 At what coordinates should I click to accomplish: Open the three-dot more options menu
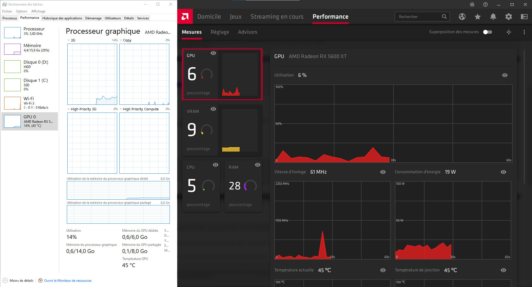(524, 32)
